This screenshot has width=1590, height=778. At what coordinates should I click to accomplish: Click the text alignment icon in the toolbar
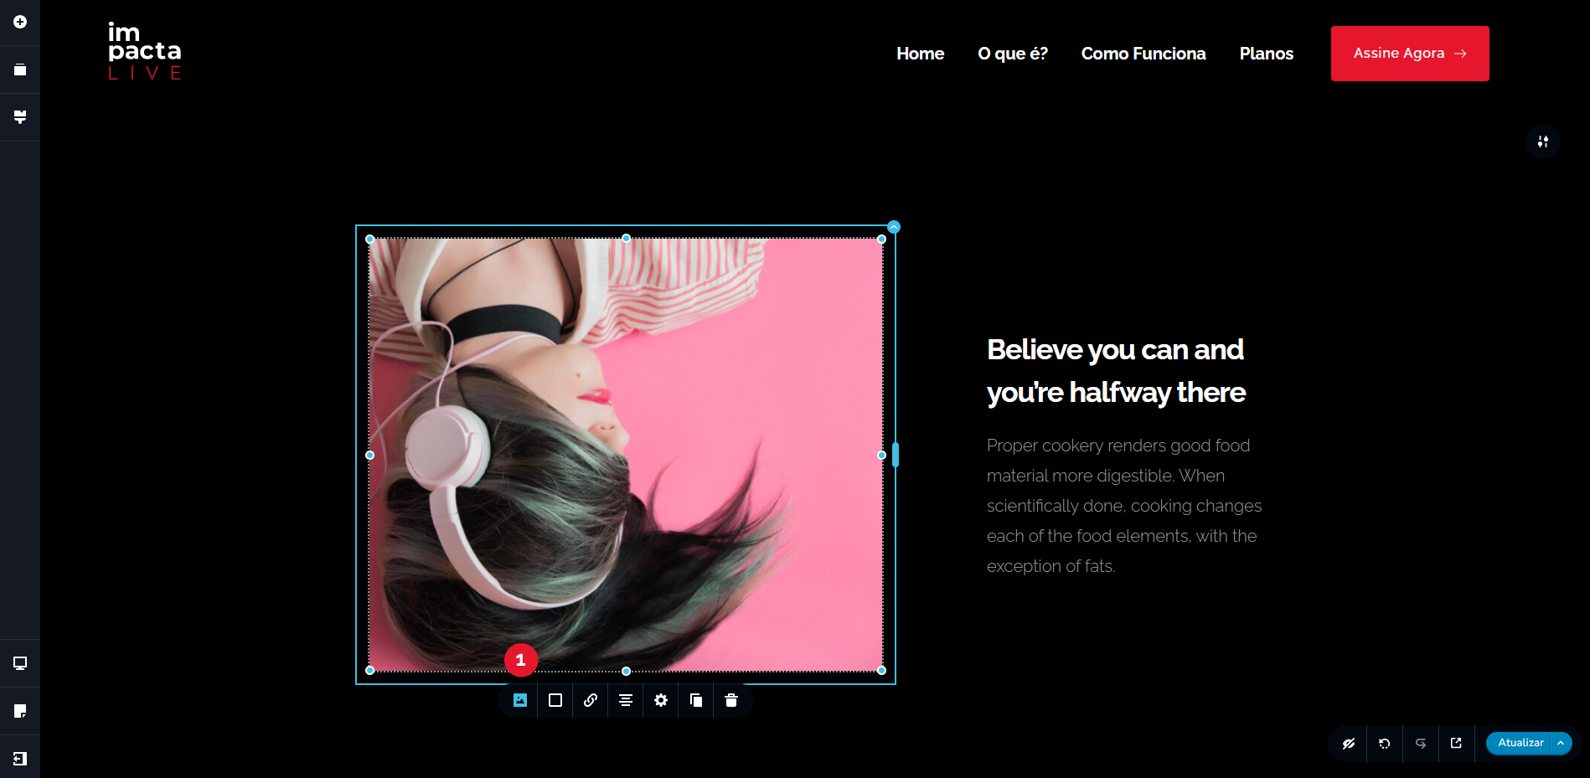tap(626, 700)
